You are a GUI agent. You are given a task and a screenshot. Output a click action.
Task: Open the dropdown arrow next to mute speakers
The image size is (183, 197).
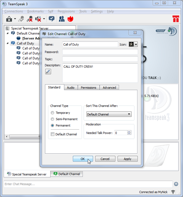(x=44, y=19)
